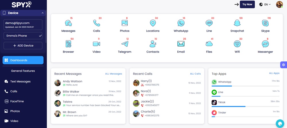This screenshot has width=287, height=128.
Task: Open the Snapchat ghost icon
Action: point(237,23)
